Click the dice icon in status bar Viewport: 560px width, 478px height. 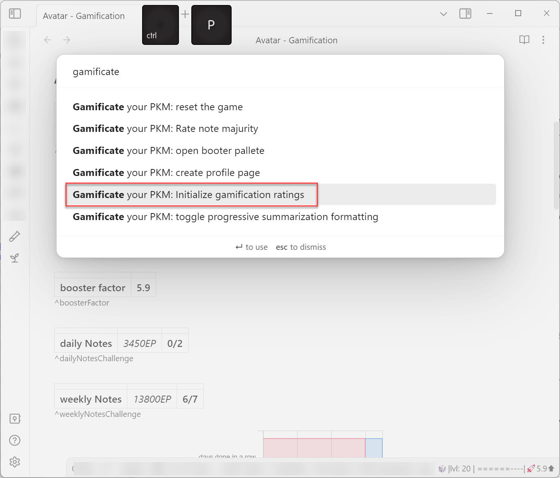443,468
